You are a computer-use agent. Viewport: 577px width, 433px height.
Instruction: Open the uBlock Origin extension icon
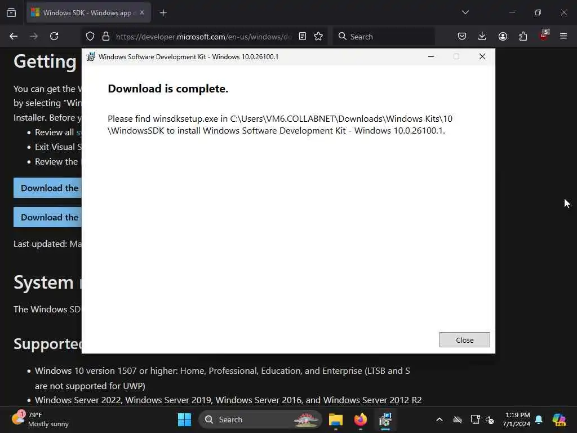(544, 36)
